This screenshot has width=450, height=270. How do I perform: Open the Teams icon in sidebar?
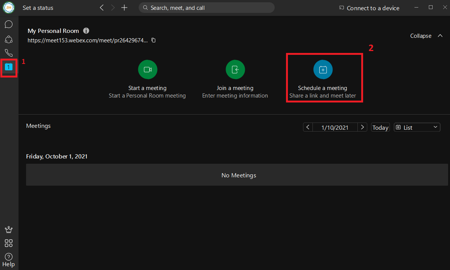coord(9,39)
